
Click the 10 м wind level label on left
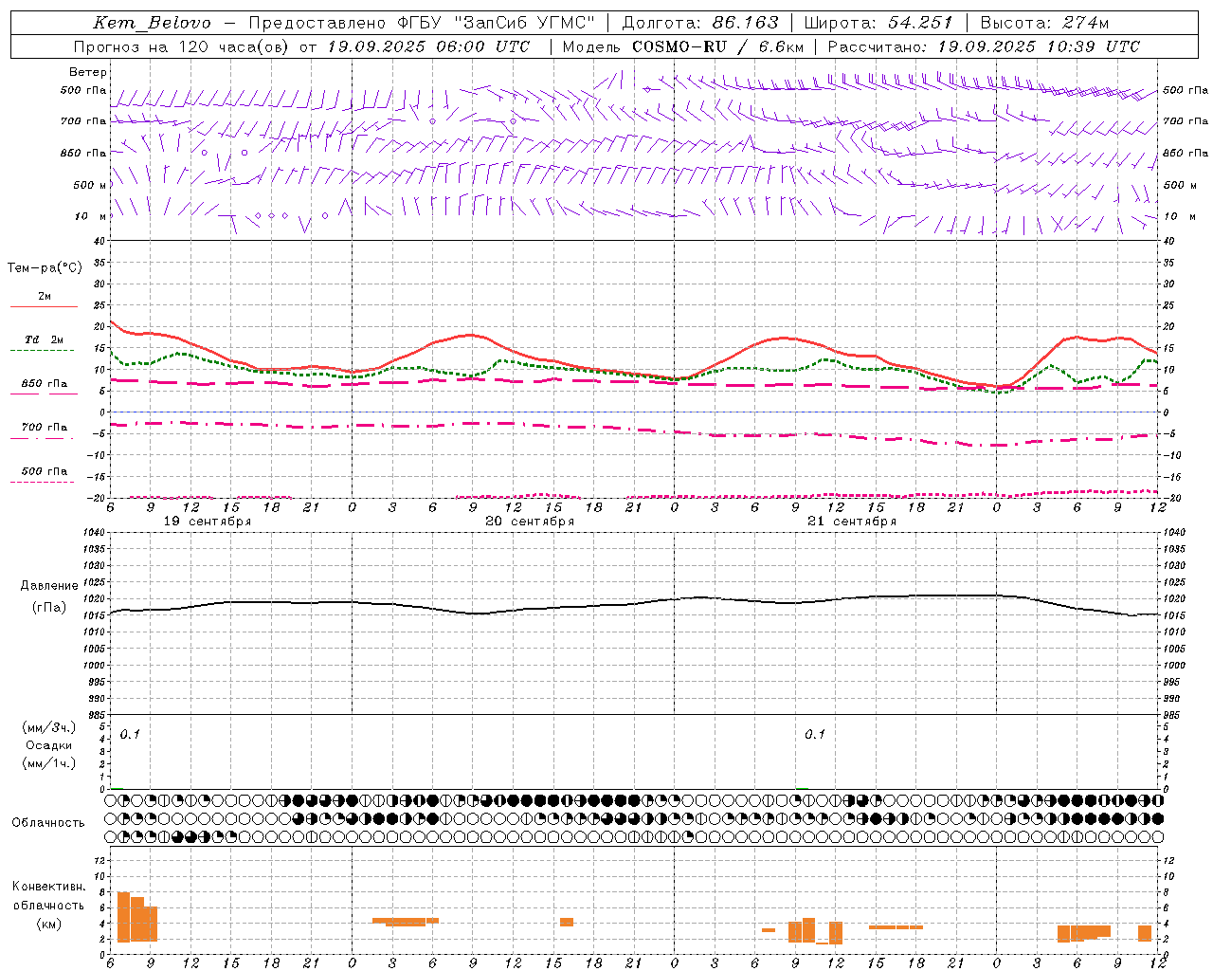(x=90, y=216)
